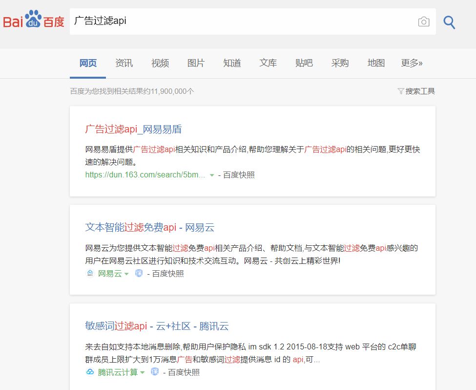476x390 pixels.
Task: Open camera image search icon
Action: coord(423,22)
